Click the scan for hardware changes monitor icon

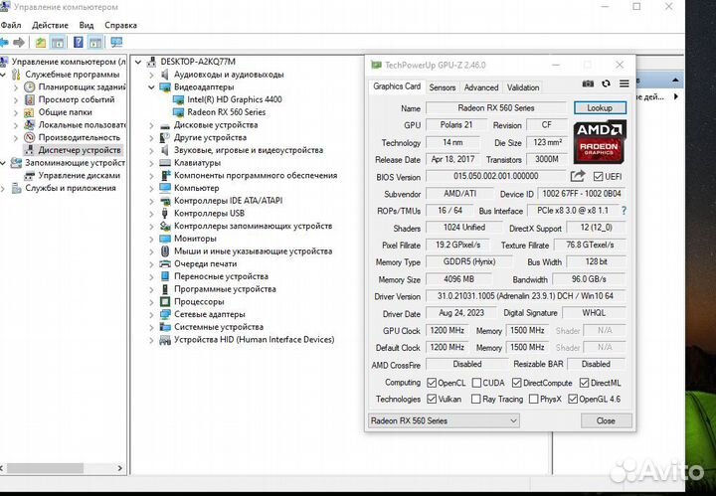[116, 43]
